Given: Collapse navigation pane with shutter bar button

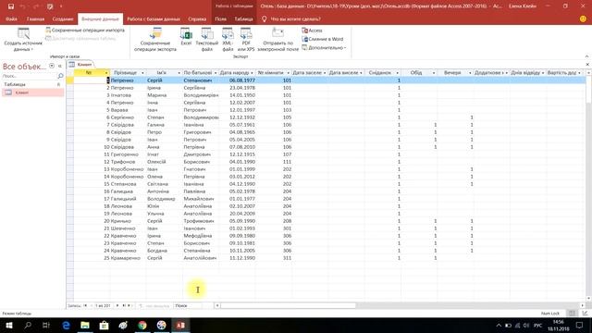Looking at the screenshot, I should click(x=59, y=66).
